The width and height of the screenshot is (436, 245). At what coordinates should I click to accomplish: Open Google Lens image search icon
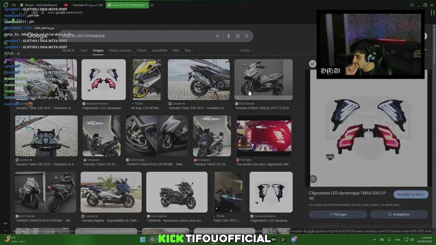238,36
